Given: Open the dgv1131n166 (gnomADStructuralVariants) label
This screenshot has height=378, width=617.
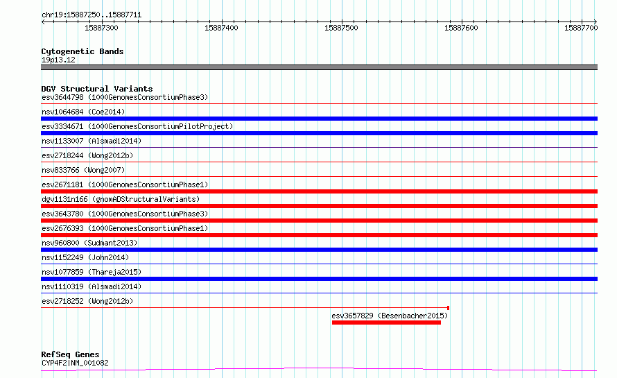Looking at the screenshot, I should pyautogui.click(x=121, y=199).
